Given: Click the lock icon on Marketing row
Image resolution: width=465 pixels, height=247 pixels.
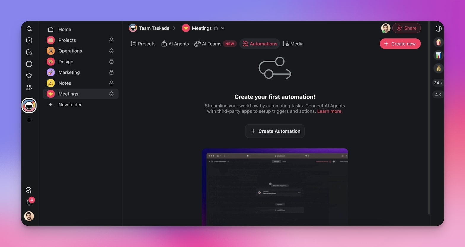Looking at the screenshot, I should point(111,72).
